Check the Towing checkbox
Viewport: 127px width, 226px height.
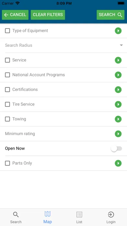(x=7, y=119)
